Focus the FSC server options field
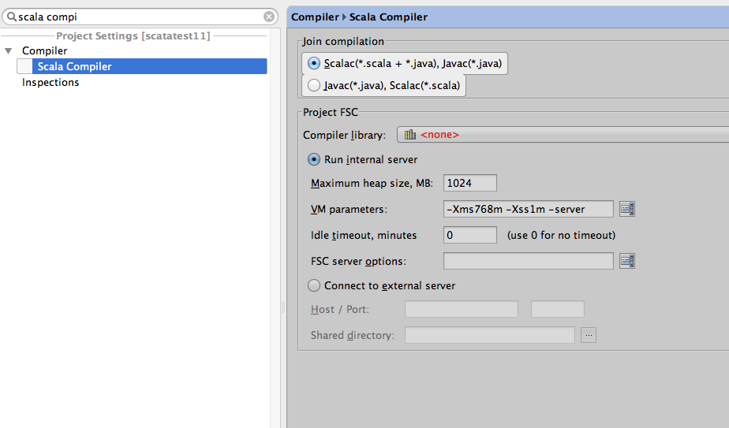The image size is (729, 428). [x=528, y=261]
